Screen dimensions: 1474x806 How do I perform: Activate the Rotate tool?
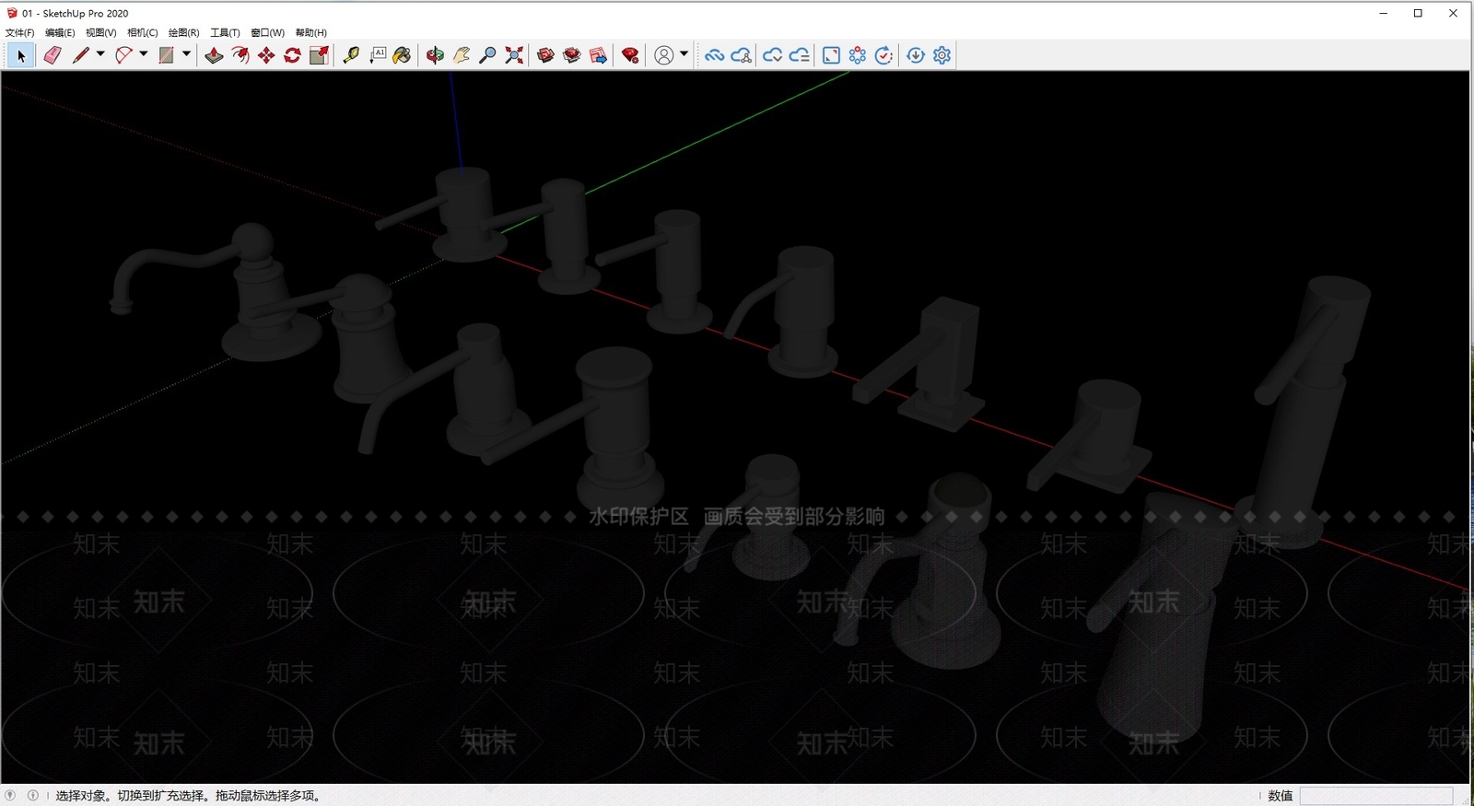tap(293, 55)
